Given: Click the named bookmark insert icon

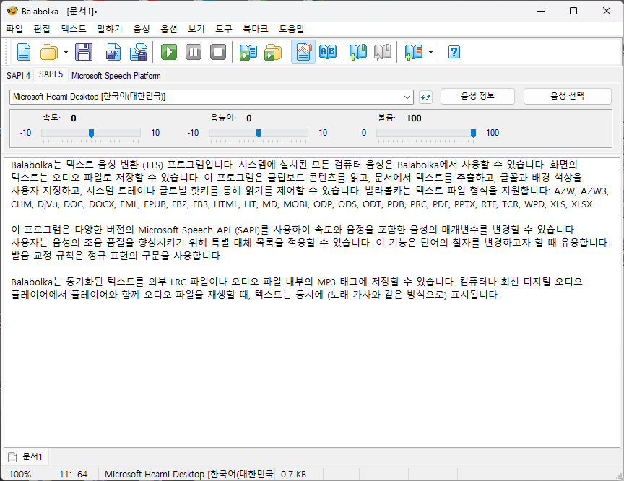Looking at the screenshot, I should (x=413, y=52).
